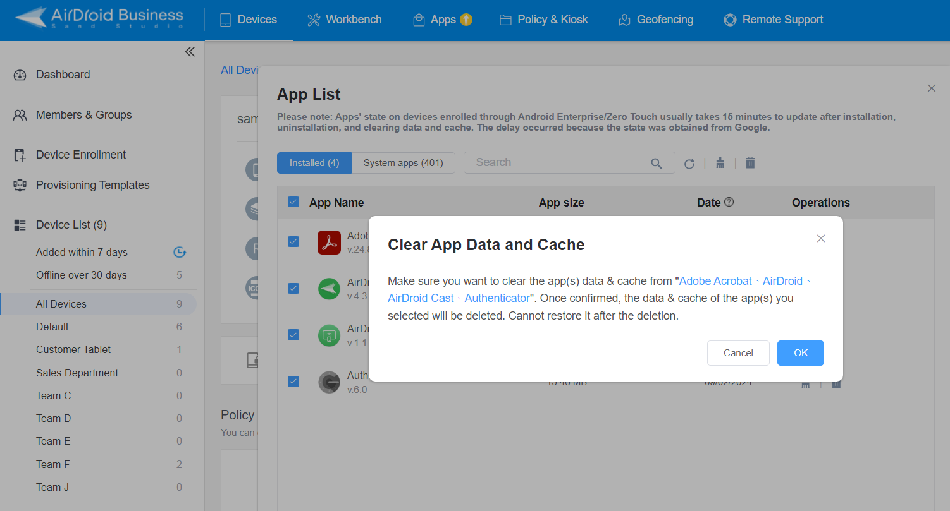
Task: Select Added within 7 days filter
Action: click(82, 252)
